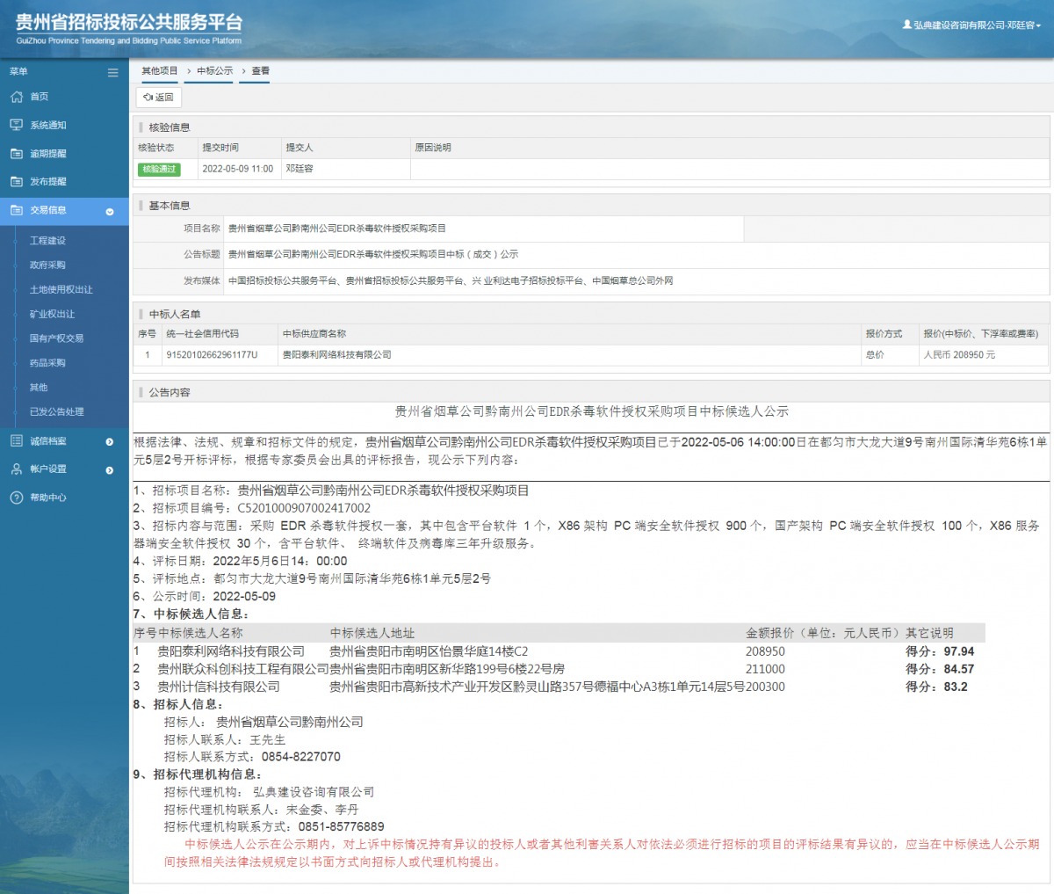Select 药品采购 submenu item

(x=47, y=363)
